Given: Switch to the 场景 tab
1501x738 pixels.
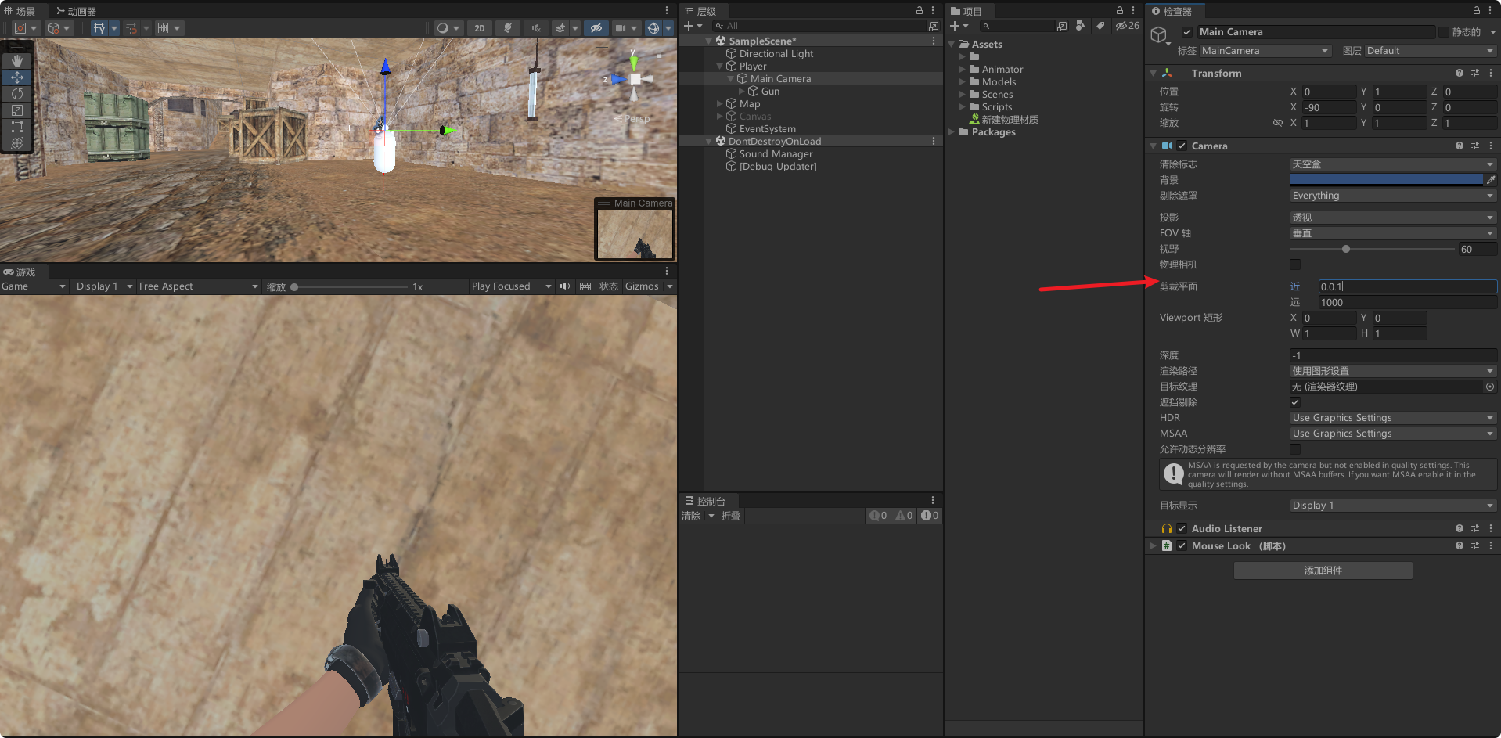Looking at the screenshot, I should pos(20,11).
